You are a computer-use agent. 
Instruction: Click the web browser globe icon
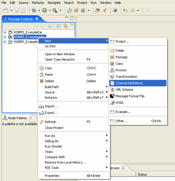[115, 10]
